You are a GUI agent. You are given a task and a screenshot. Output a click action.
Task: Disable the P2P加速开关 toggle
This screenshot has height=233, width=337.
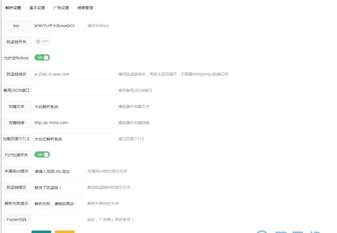tap(42, 155)
